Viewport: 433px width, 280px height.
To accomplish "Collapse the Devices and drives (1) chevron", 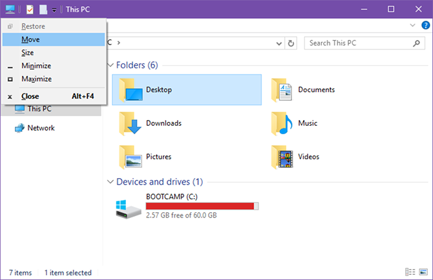I will point(111,182).
